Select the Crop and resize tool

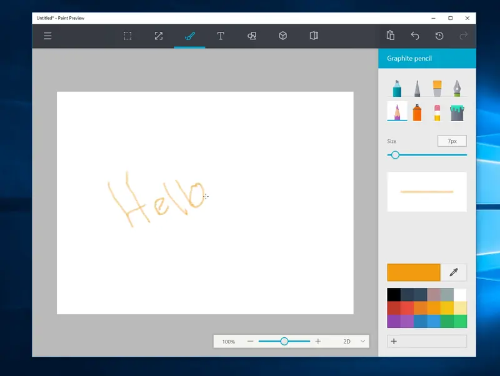(158, 36)
